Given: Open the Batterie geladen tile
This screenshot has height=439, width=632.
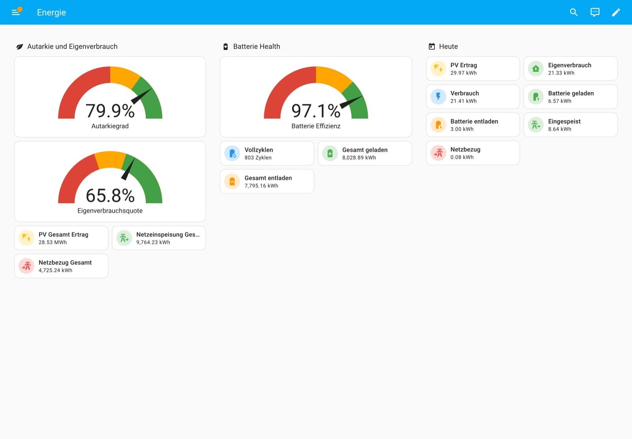Looking at the screenshot, I should point(570,97).
